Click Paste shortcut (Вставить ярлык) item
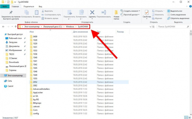The width and height of the screenshot is (192, 119). point(50,18)
